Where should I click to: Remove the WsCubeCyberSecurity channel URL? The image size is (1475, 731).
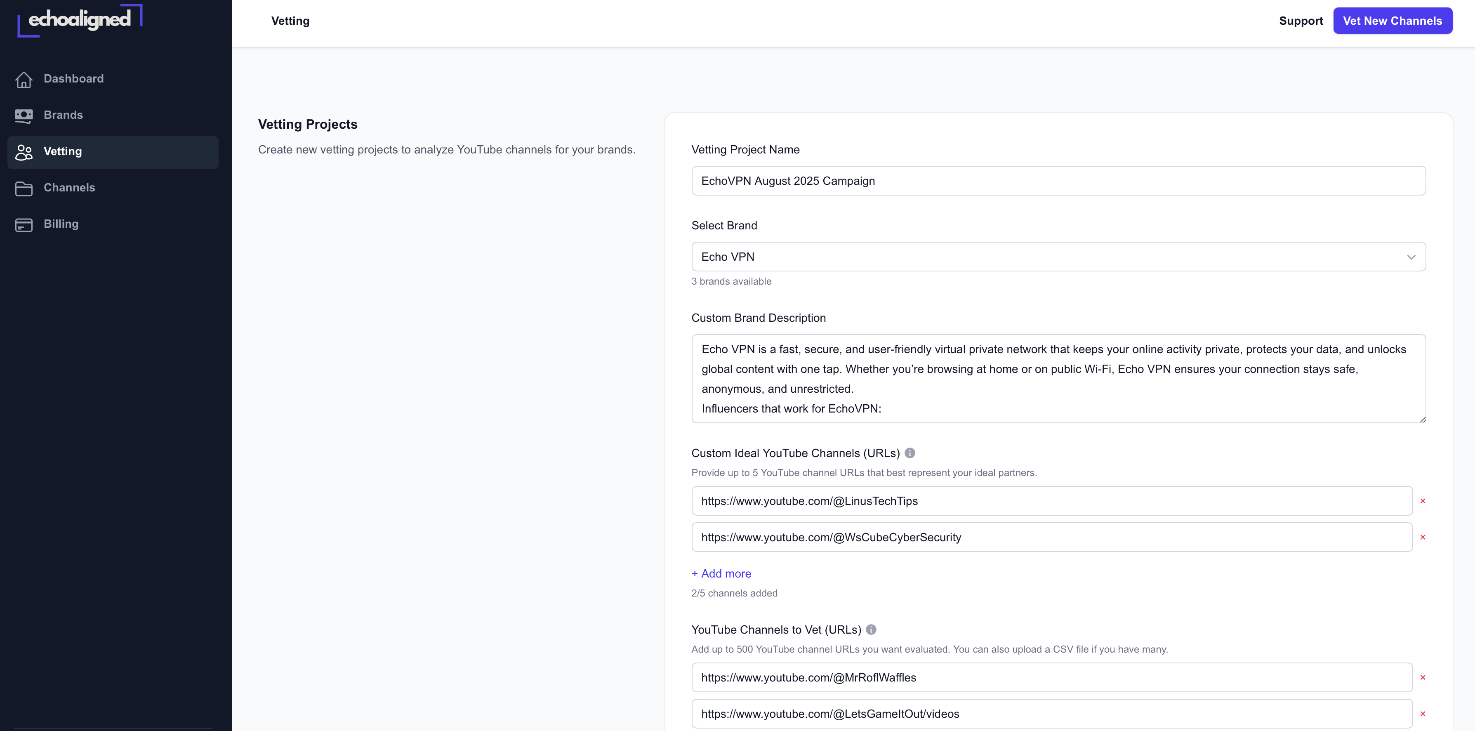[x=1422, y=538]
